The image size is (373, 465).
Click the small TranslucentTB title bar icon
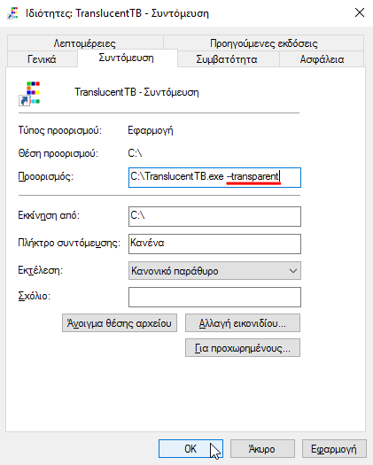point(12,13)
